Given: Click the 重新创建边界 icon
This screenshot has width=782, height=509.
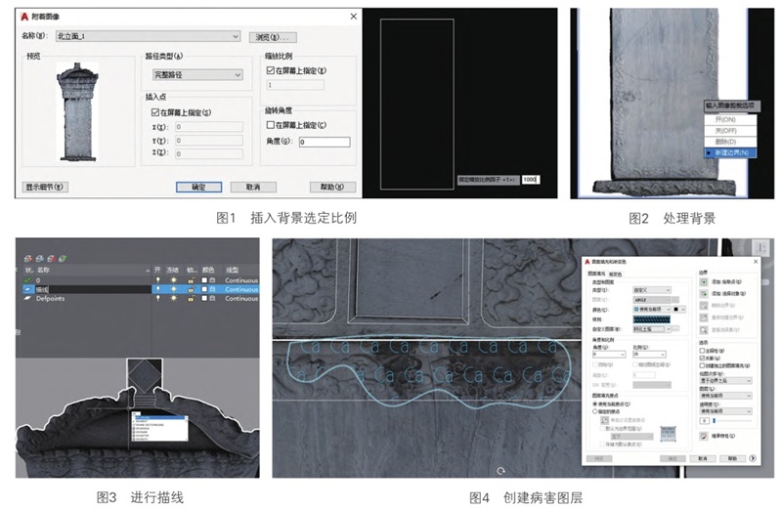Looking at the screenshot, I should (704, 318).
